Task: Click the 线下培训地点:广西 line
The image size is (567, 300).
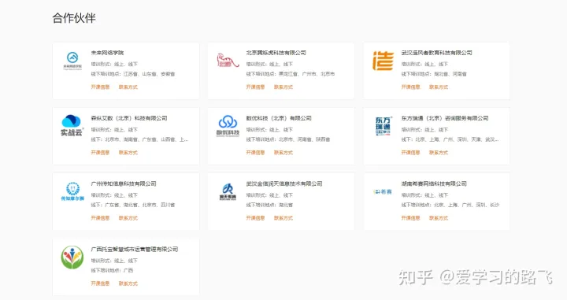Action: pyautogui.click(x=112, y=270)
